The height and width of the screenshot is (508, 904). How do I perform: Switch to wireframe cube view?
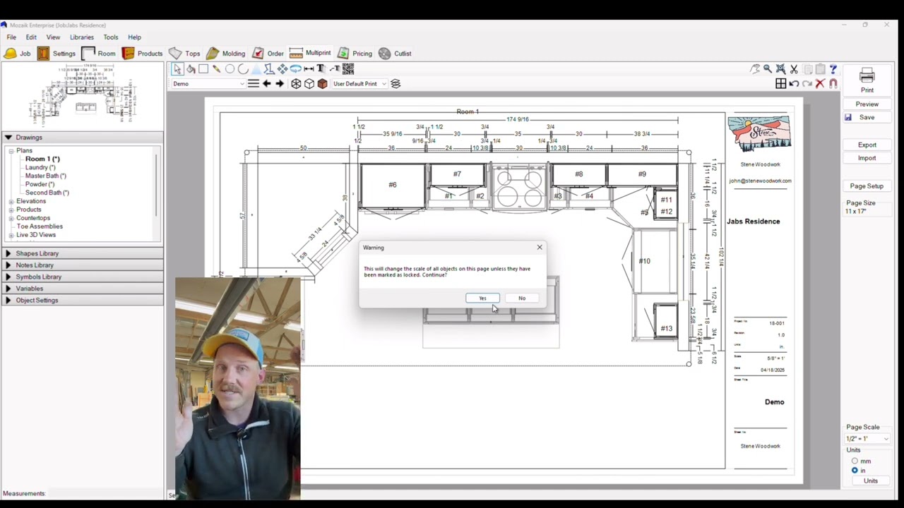(296, 83)
